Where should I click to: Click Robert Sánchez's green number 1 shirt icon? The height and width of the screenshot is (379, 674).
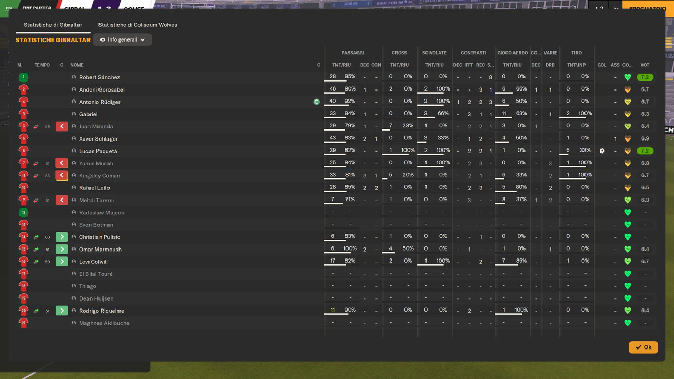pyautogui.click(x=23, y=77)
